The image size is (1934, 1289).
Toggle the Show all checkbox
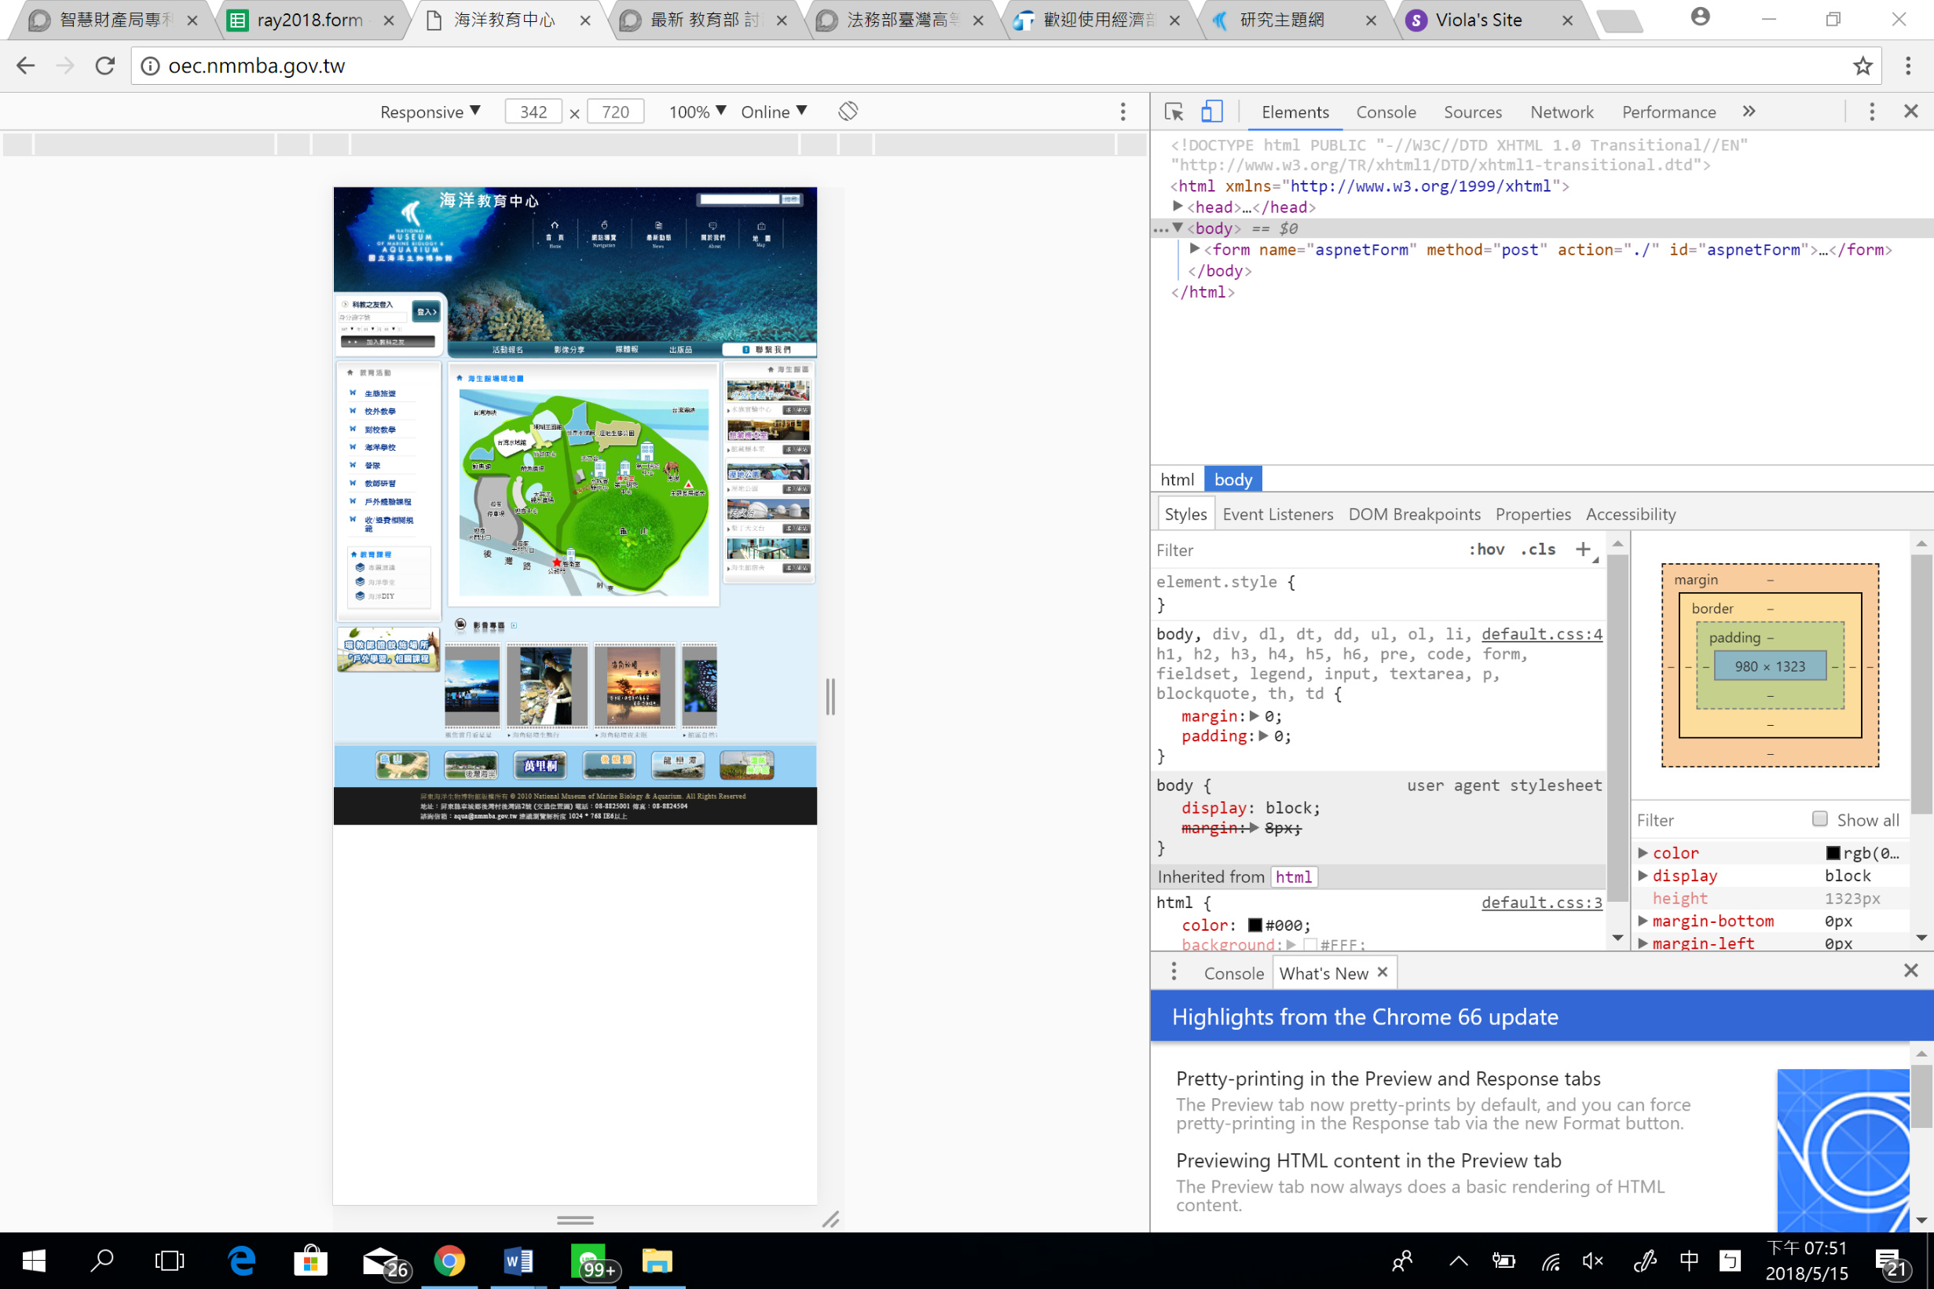click(x=1820, y=818)
